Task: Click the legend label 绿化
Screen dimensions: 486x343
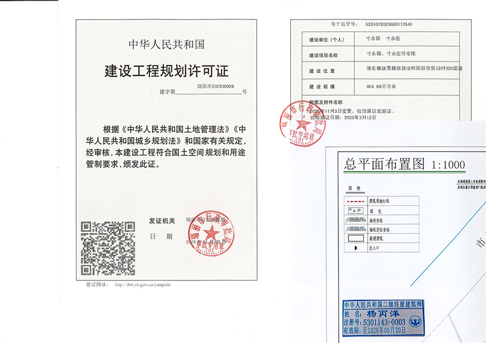Action: [x=375, y=211]
